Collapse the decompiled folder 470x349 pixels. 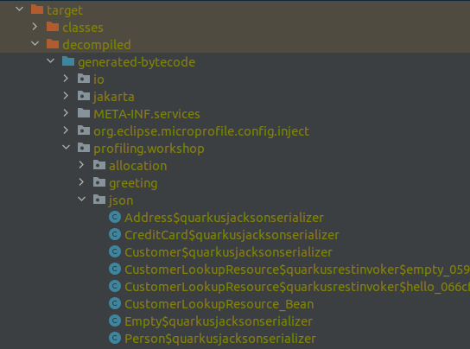coord(35,44)
